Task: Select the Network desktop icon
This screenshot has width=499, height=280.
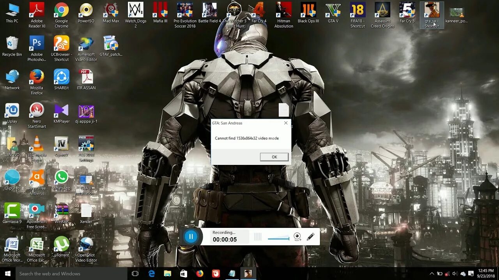Action: (x=12, y=80)
